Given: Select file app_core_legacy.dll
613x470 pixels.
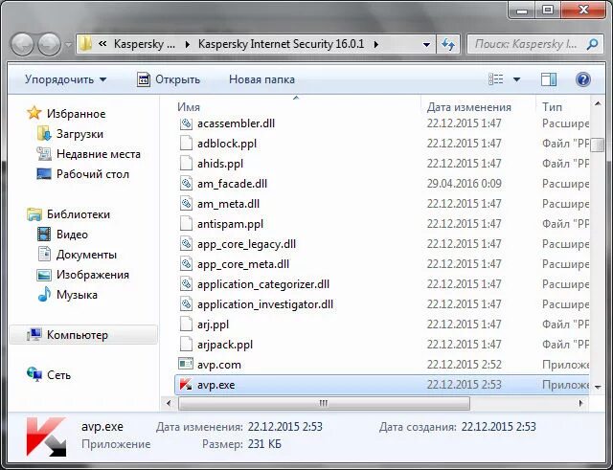Looking at the screenshot, I should click(x=246, y=244).
